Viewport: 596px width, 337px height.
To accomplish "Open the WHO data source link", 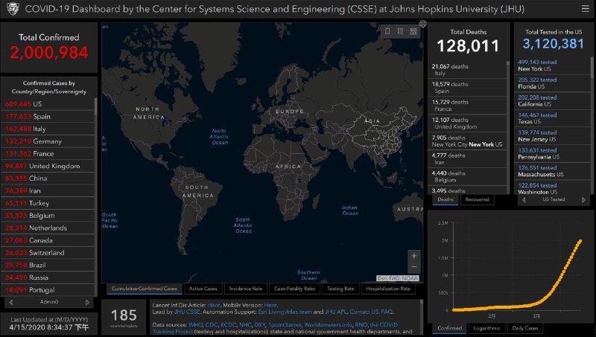I will [195, 325].
